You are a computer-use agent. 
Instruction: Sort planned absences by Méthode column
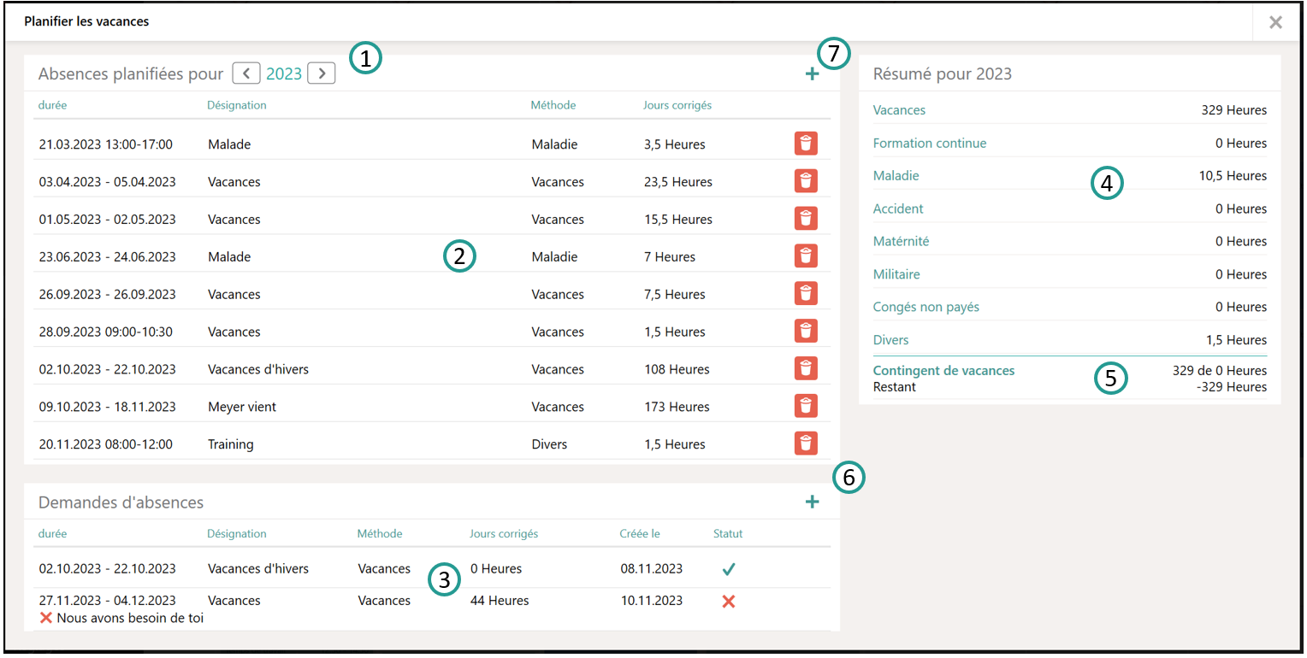coord(553,105)
